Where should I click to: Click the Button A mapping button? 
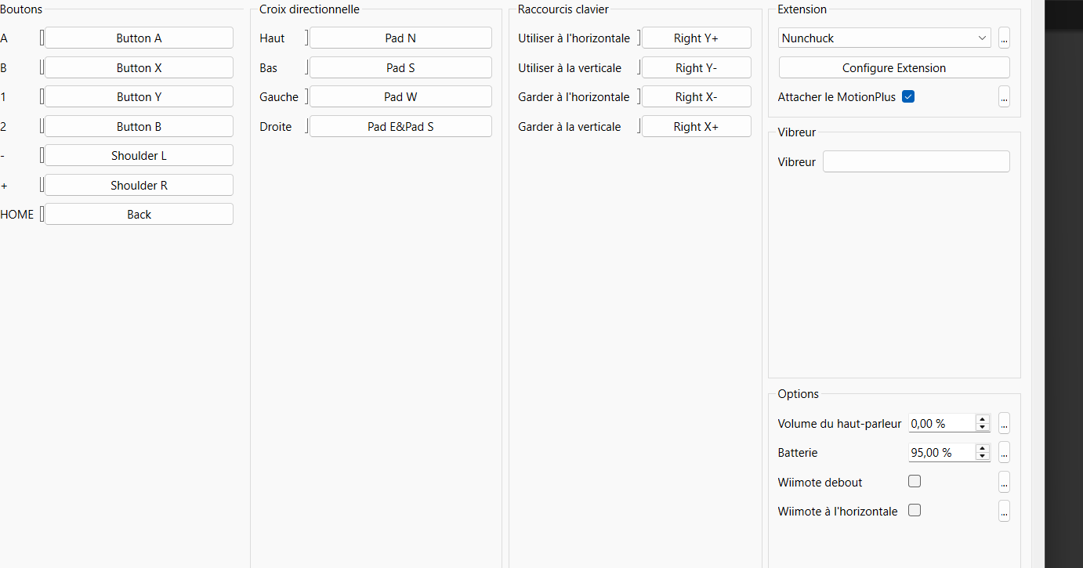coord(139,38)
